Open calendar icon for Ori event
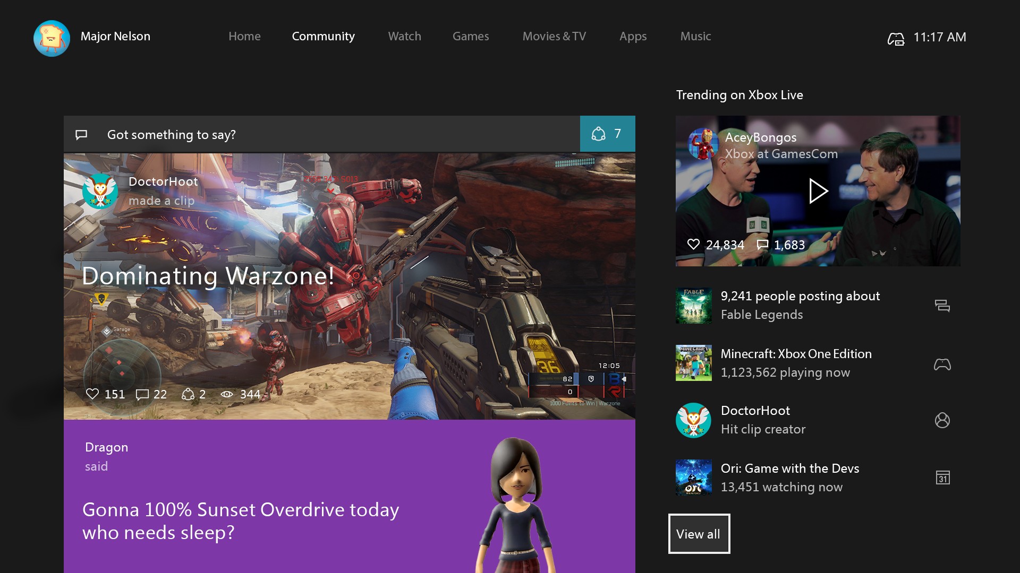Screen dimensions: 1020x573 (942, 477)
